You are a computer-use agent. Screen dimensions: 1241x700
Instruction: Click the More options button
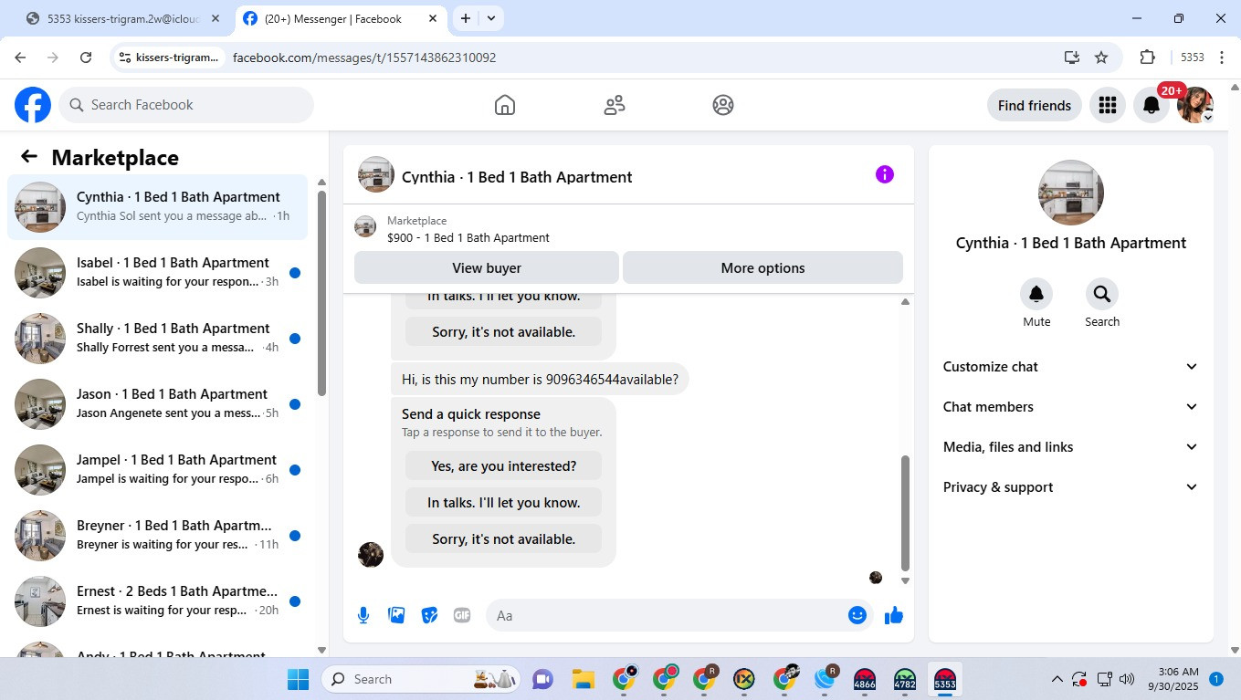click(762, 268)
